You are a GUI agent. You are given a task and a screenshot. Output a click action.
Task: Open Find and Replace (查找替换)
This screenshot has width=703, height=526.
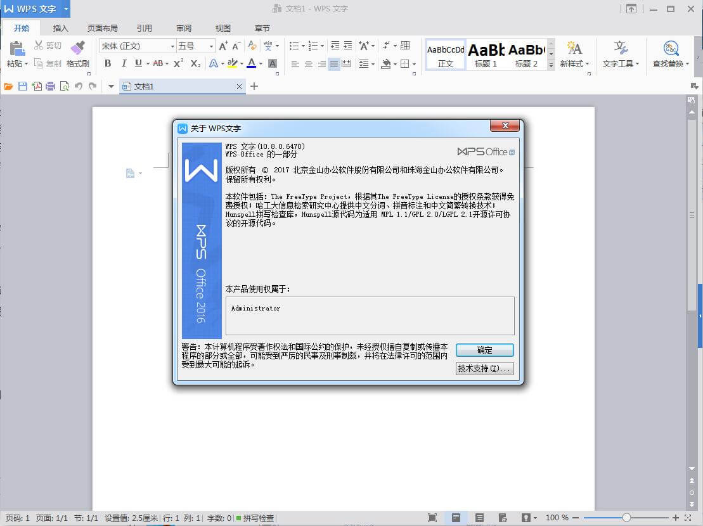pos(671,54)
